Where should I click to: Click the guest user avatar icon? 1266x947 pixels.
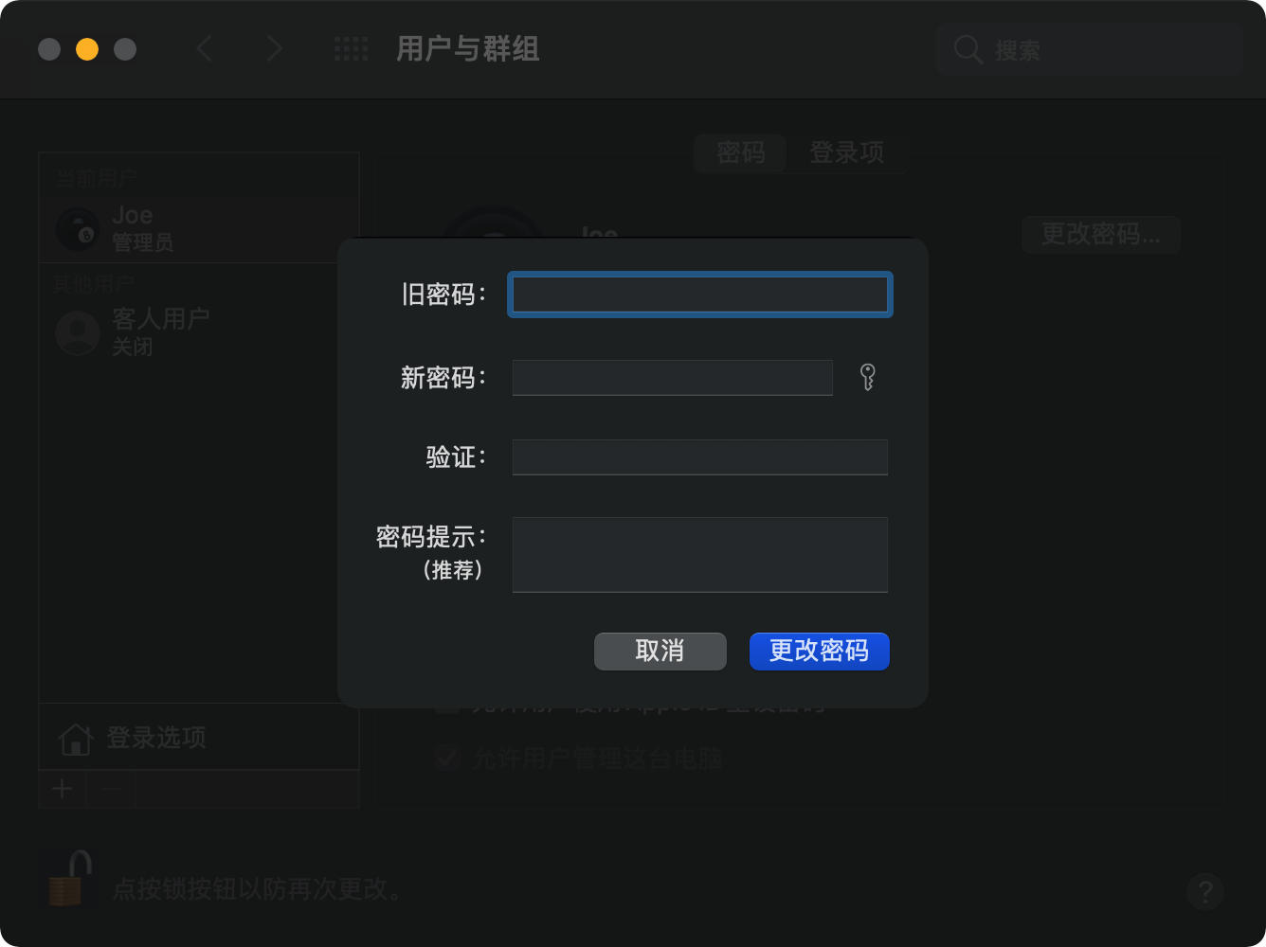click(x=78, y=332)
